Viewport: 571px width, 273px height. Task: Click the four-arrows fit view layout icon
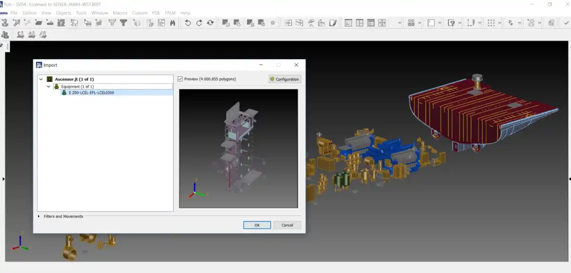(x=382, y=23)
